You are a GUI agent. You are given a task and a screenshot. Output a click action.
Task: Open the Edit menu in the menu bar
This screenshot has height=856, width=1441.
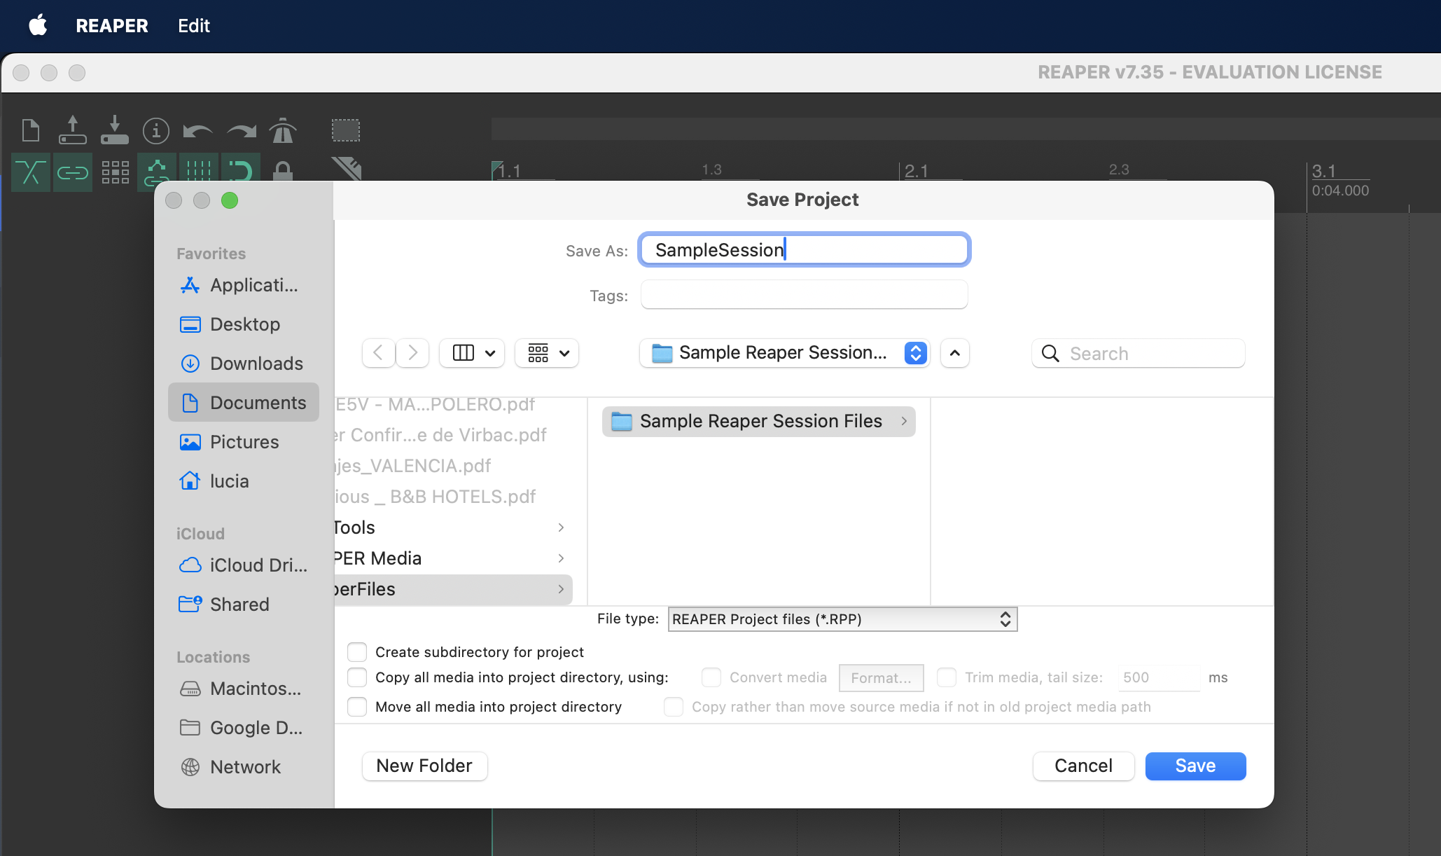193,26
